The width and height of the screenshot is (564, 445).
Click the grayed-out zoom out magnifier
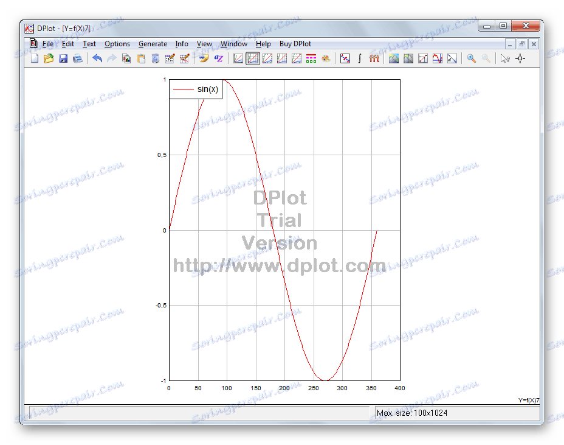[x=486, y=58]
